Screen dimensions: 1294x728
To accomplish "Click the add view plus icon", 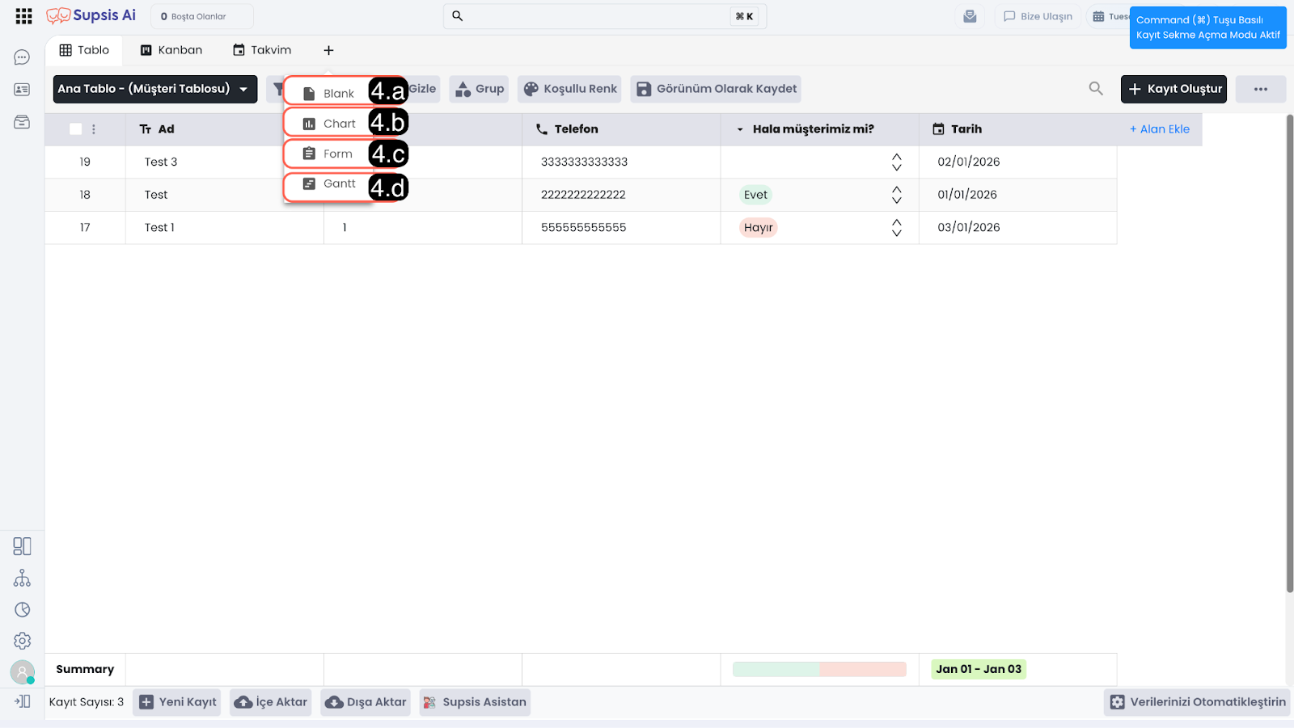I will click(328, 50).
